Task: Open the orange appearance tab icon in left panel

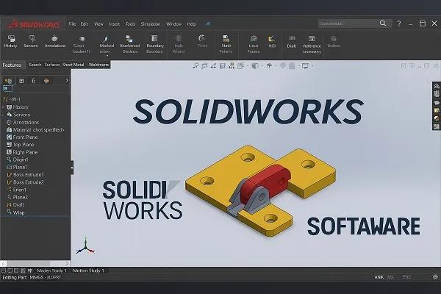Action: (46, 81)
